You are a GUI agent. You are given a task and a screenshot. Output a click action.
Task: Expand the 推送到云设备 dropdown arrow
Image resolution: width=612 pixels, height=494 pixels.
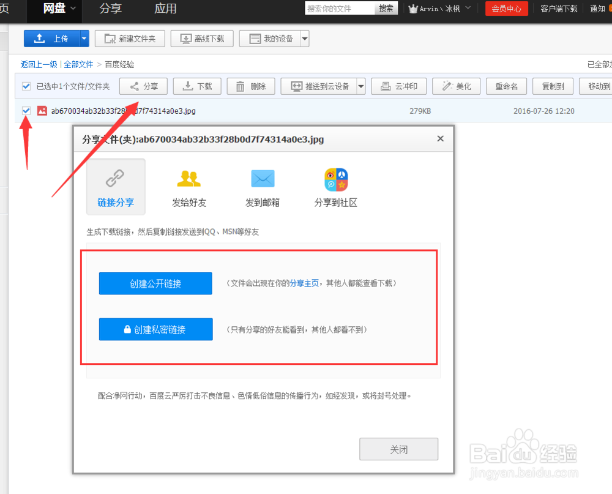[x=361, y=86]
